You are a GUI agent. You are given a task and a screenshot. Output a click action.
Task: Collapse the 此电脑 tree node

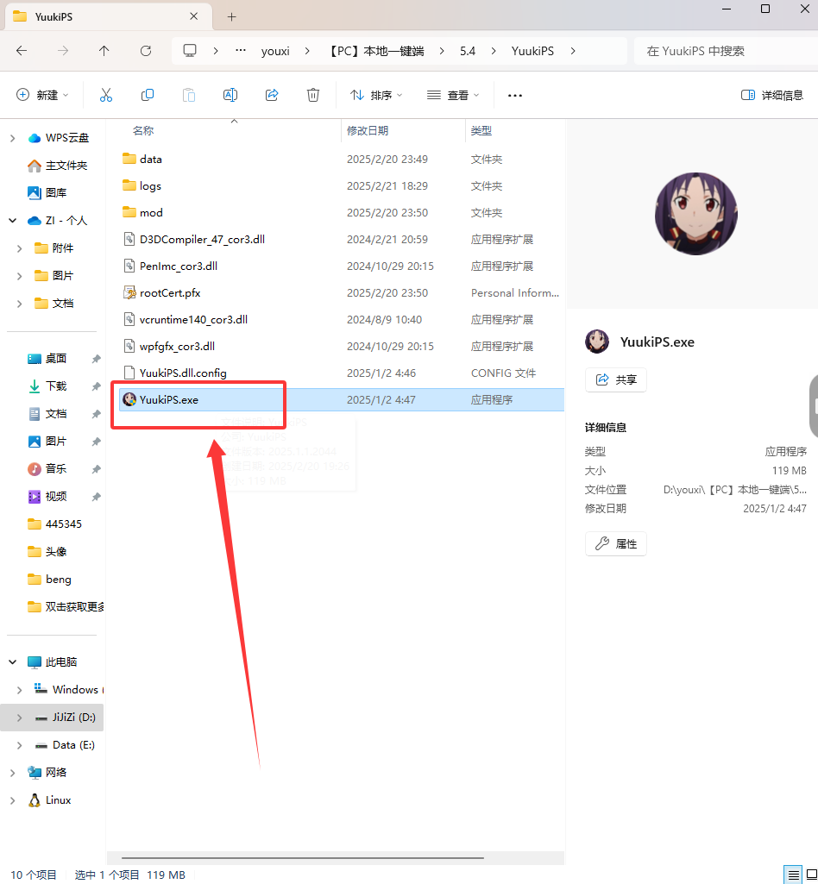12,662
